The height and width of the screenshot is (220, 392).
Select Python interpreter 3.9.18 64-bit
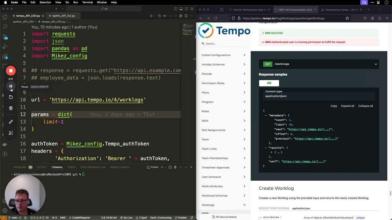109,218
